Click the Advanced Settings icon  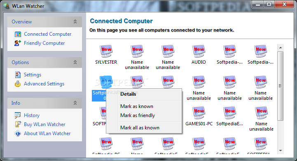point(18,84)
